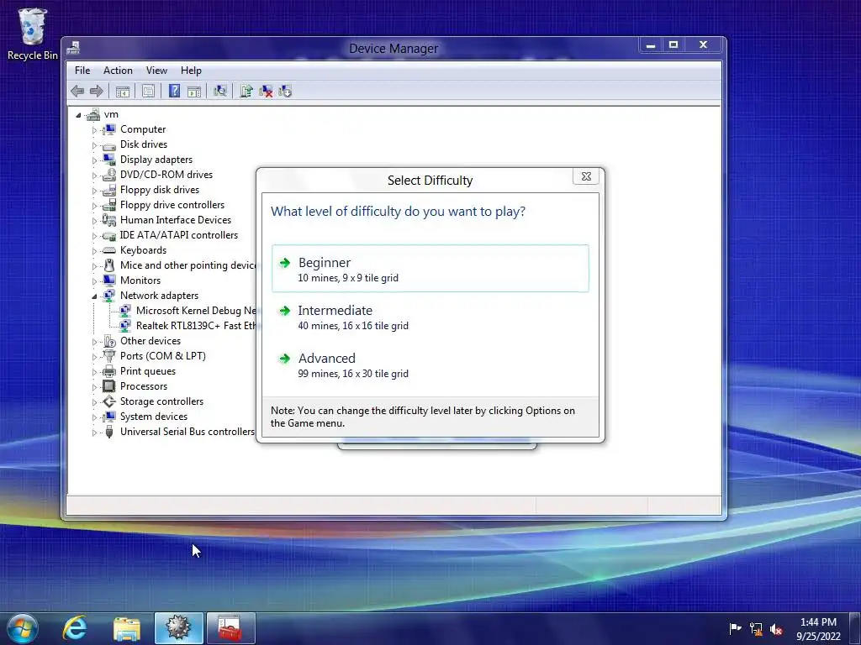Toggle the Show/Hide Action Pane toolbar icon
The width and height of the screenshot is (861, 645).
point(194,91)
